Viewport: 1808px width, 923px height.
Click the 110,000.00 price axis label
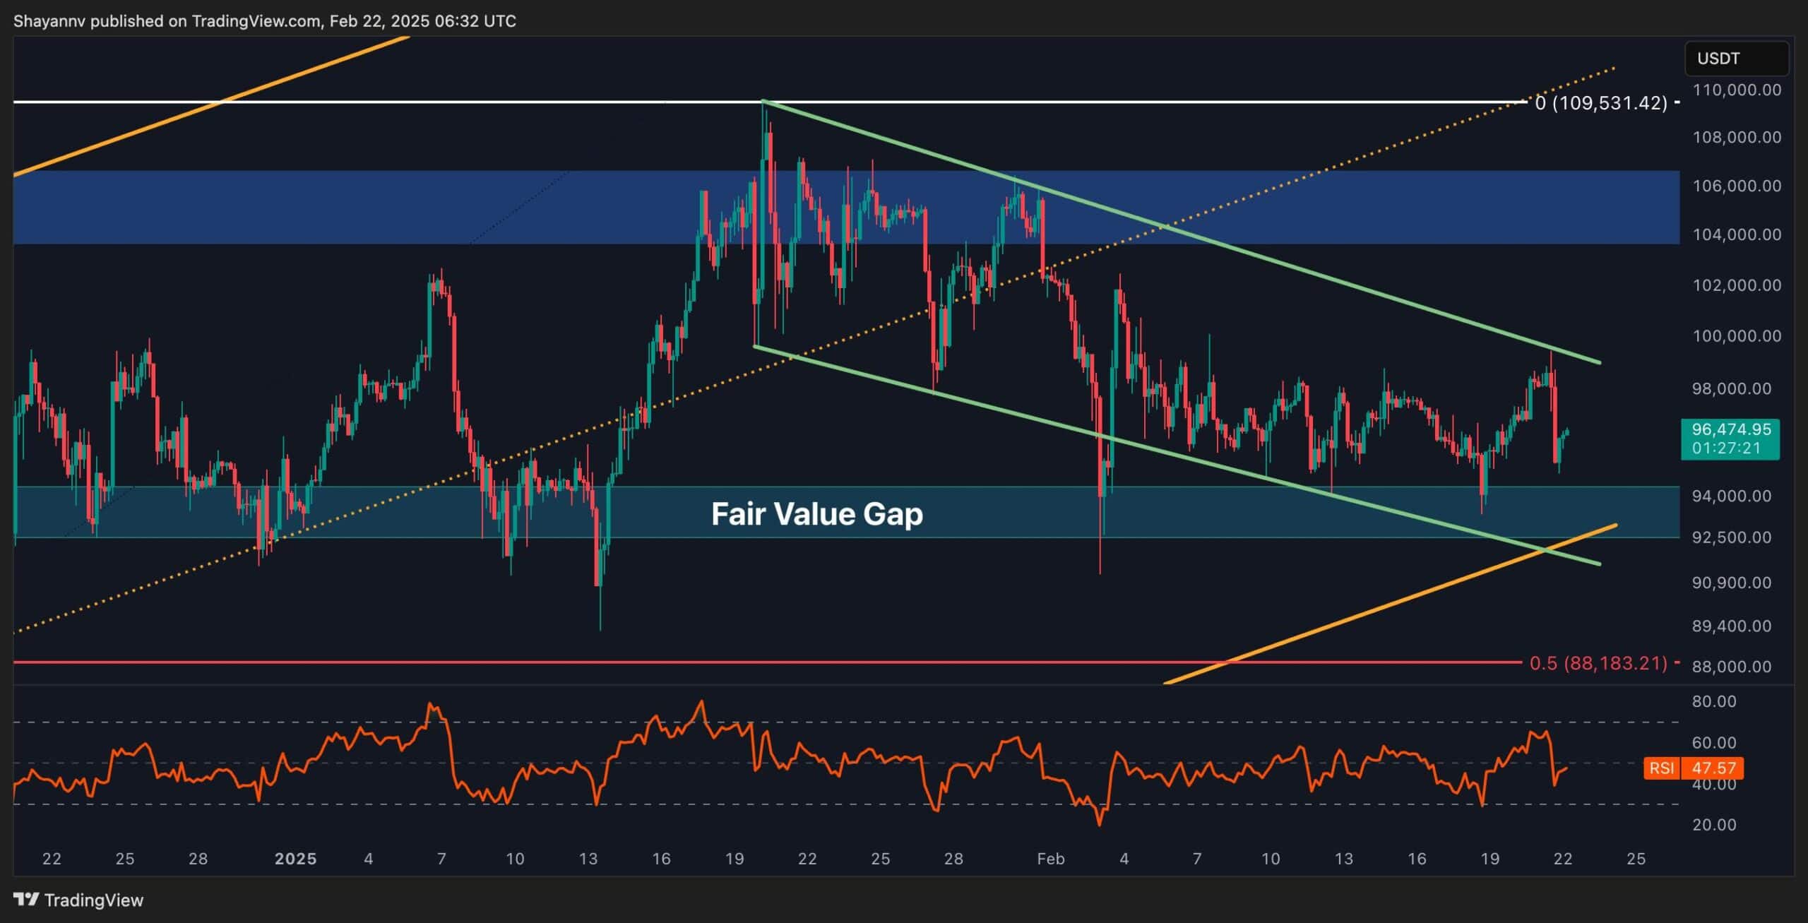click(1737, 90)
